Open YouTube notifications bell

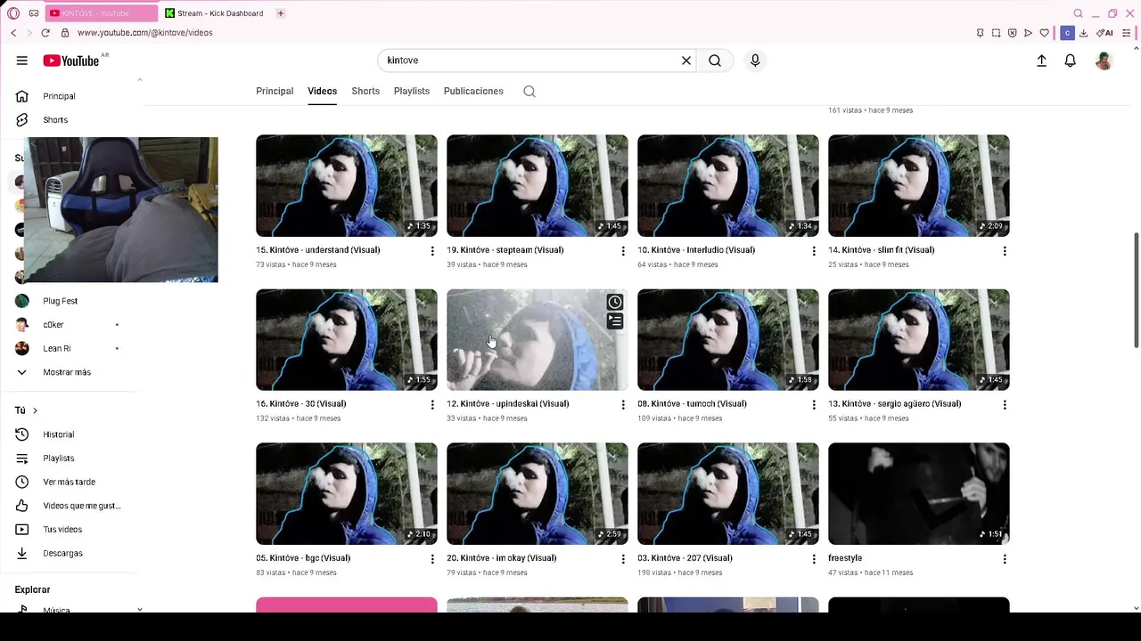[x=1071, y=61]
